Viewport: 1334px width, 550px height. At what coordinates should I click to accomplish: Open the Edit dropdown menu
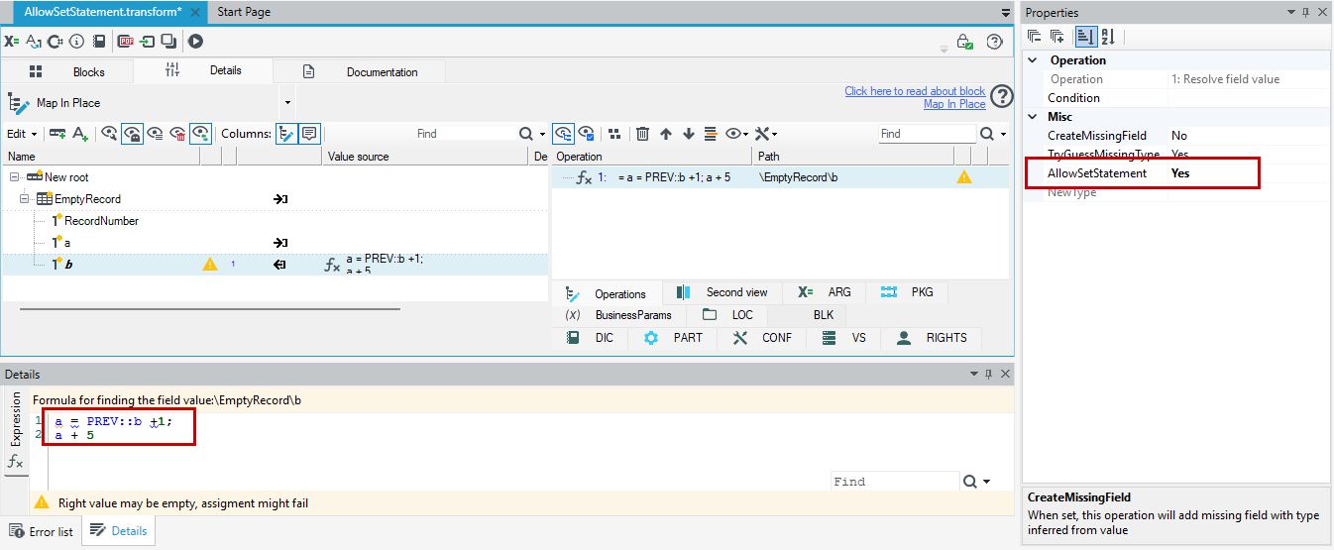click(22, 134)
